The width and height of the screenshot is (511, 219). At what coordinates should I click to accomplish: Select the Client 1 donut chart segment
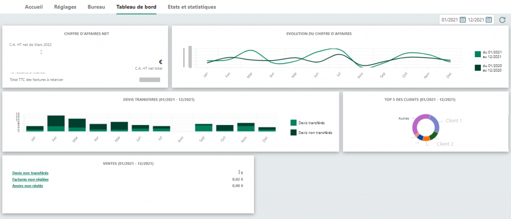coord(435,123)
